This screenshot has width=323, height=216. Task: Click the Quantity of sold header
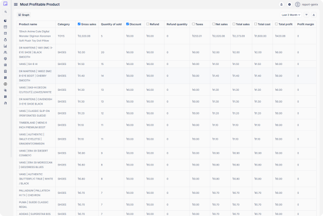[x=111, y=24]
